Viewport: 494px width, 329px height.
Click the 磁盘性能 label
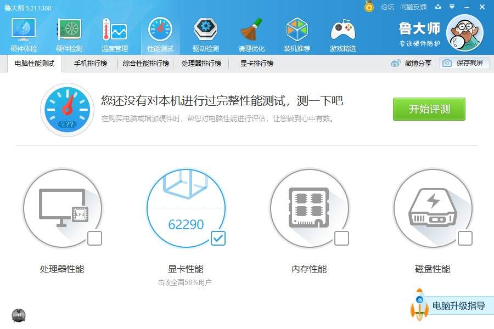433,269
